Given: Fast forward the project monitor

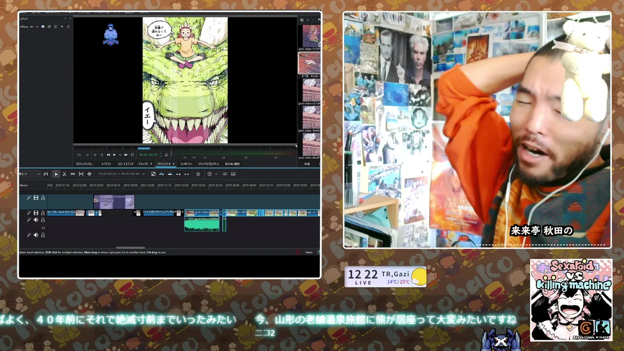Looking at the screenshot, I should [126, 155].
